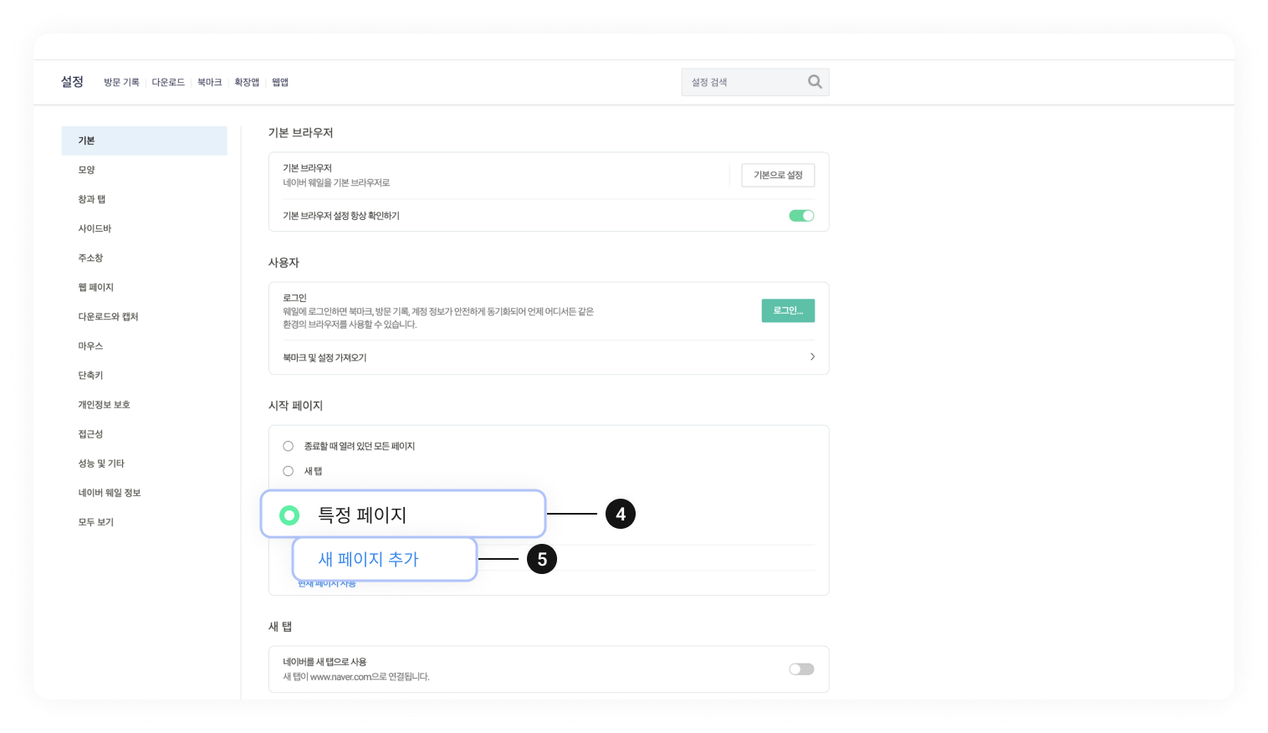Click the 새 페이지 추가 link
This screenshot has width=1268, height=733.
[x=369, y=559]
